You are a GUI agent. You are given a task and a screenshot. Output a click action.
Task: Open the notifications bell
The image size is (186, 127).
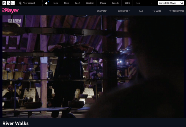point(46,3)
